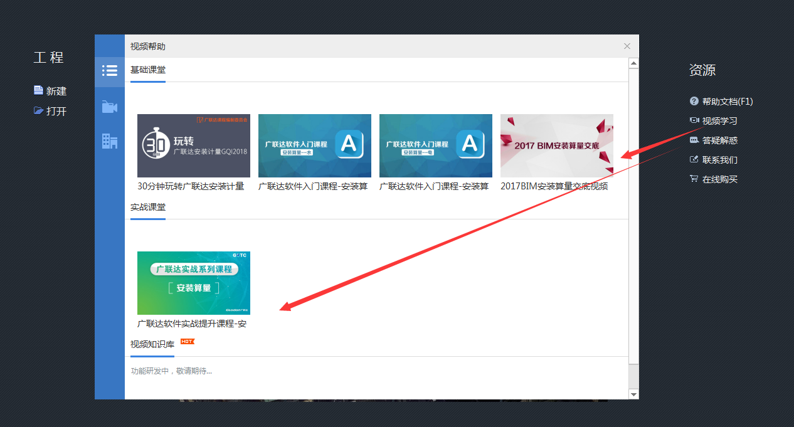Open 视频学习 link
Image resolution: width=794 pixels, height=427 pixels.
(720, 121)
